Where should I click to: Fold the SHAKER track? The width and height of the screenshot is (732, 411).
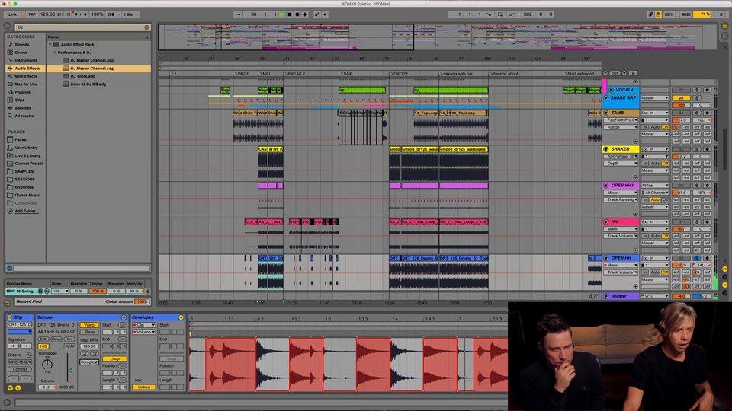point(606,149)
